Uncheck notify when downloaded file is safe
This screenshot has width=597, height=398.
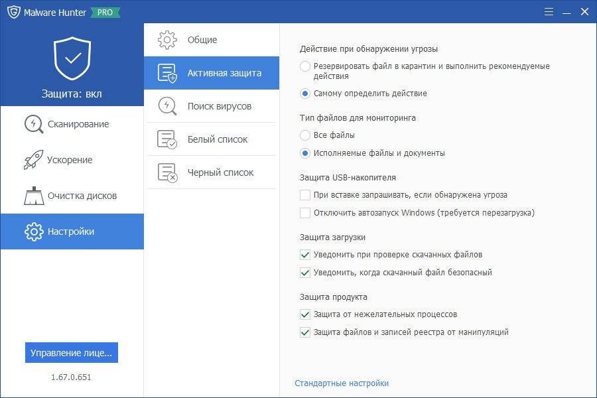(305, 273)
